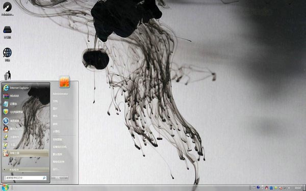The image size is (306, 191).
Task: Click the blue round tray icon
Action: 258,187
